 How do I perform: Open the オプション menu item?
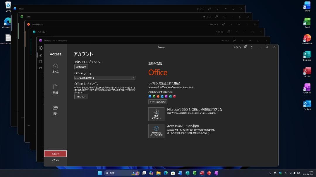tap(55, 160)
